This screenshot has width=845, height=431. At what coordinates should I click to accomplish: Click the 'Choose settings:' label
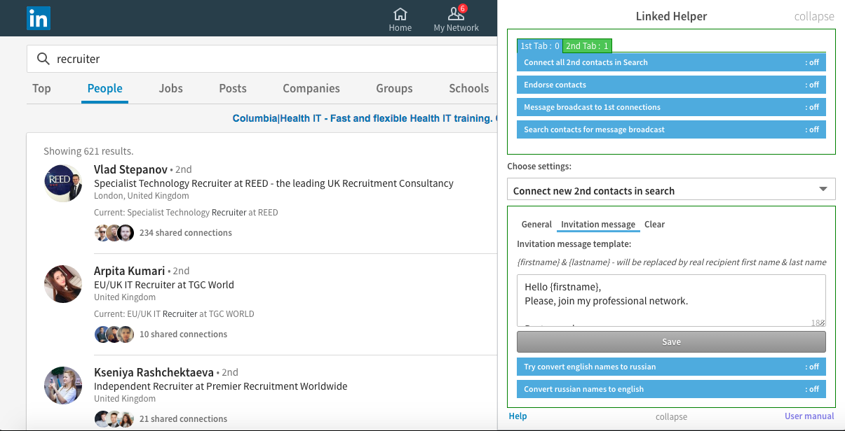click(x=539, y=167)
